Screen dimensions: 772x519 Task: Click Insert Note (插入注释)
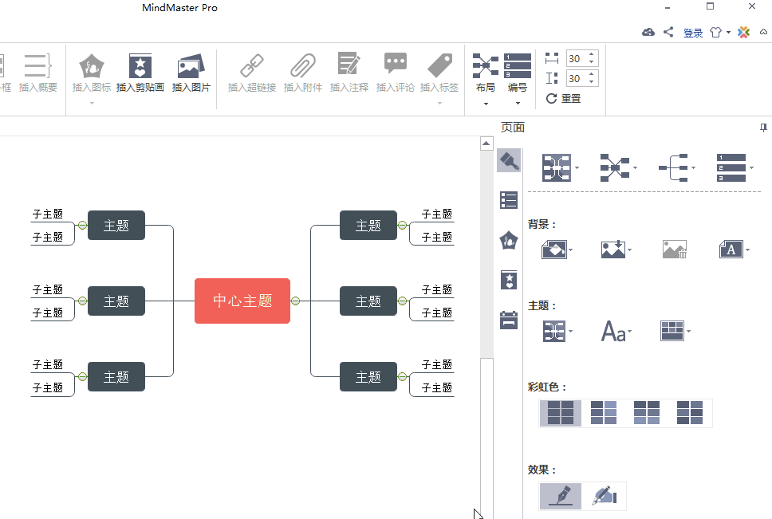coord(349,73)
